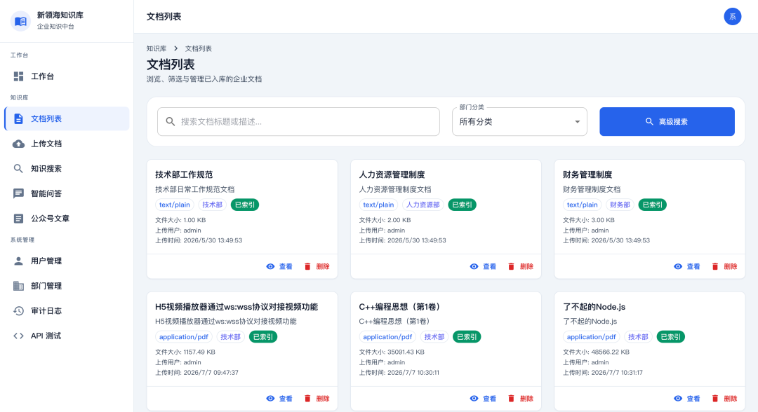Viewport: 758px width, 412px height.
Task: Click the search box magnifier icon
Action: click(170, 122)
